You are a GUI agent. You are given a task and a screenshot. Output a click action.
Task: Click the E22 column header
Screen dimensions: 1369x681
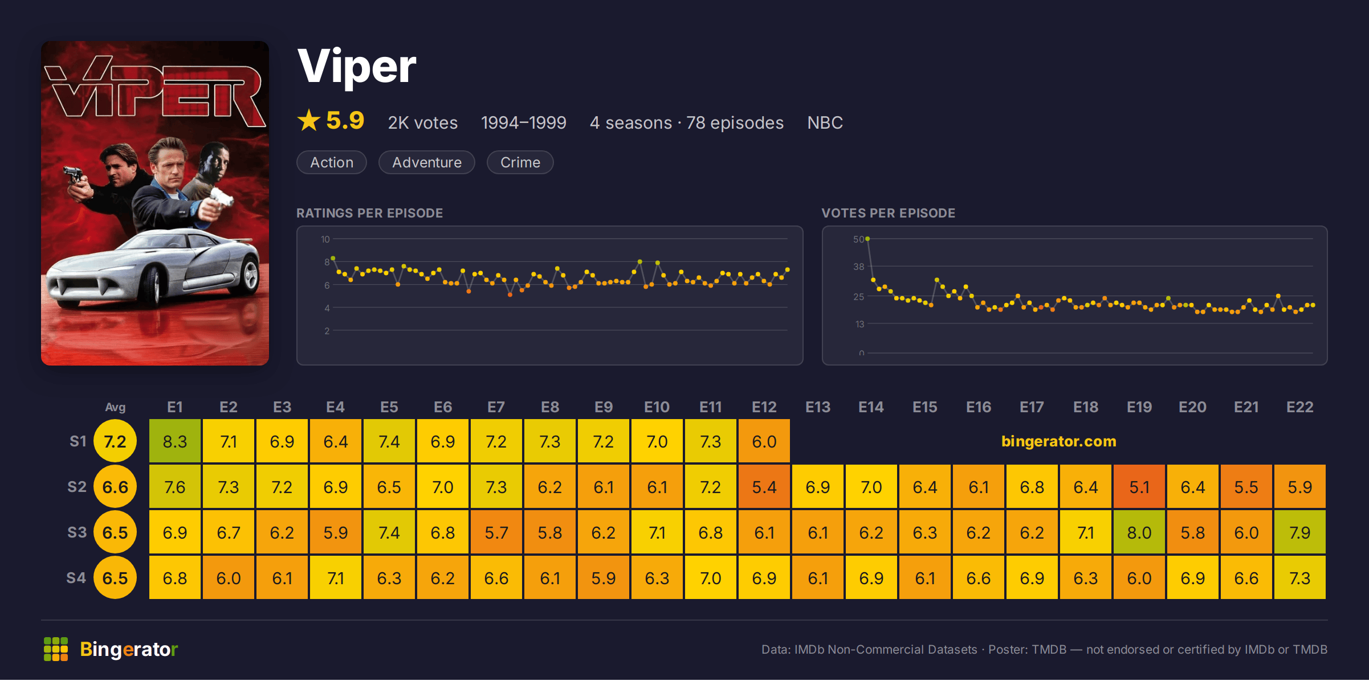click(x=1300, y=407)
